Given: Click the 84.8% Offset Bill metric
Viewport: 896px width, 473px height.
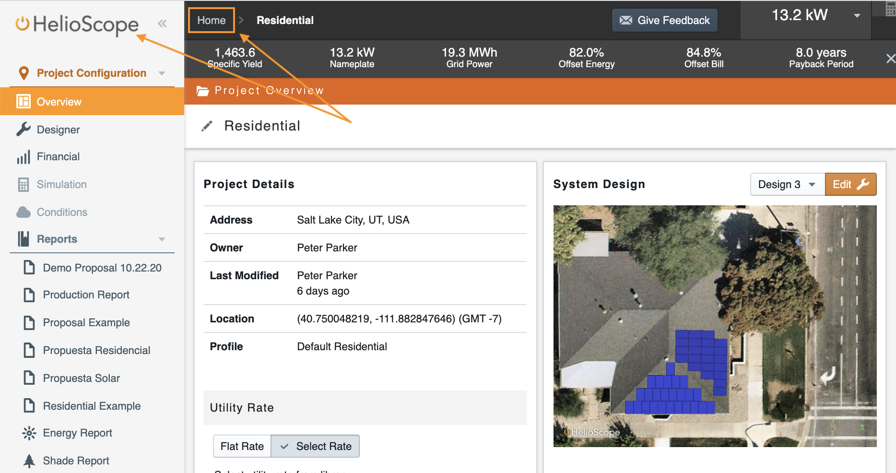Looking at the screenshot, I should pos(704,58).
